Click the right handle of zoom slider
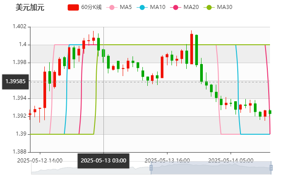The height and width of the screenshot is (179, 300). point(272,168)
